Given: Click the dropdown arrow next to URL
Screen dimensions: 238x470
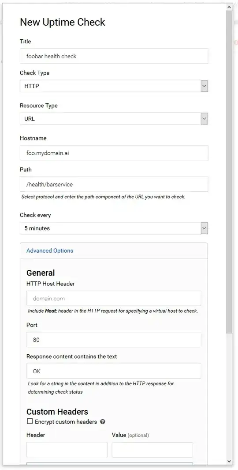Looking at the screenshot, I should (x=204, y=118).
